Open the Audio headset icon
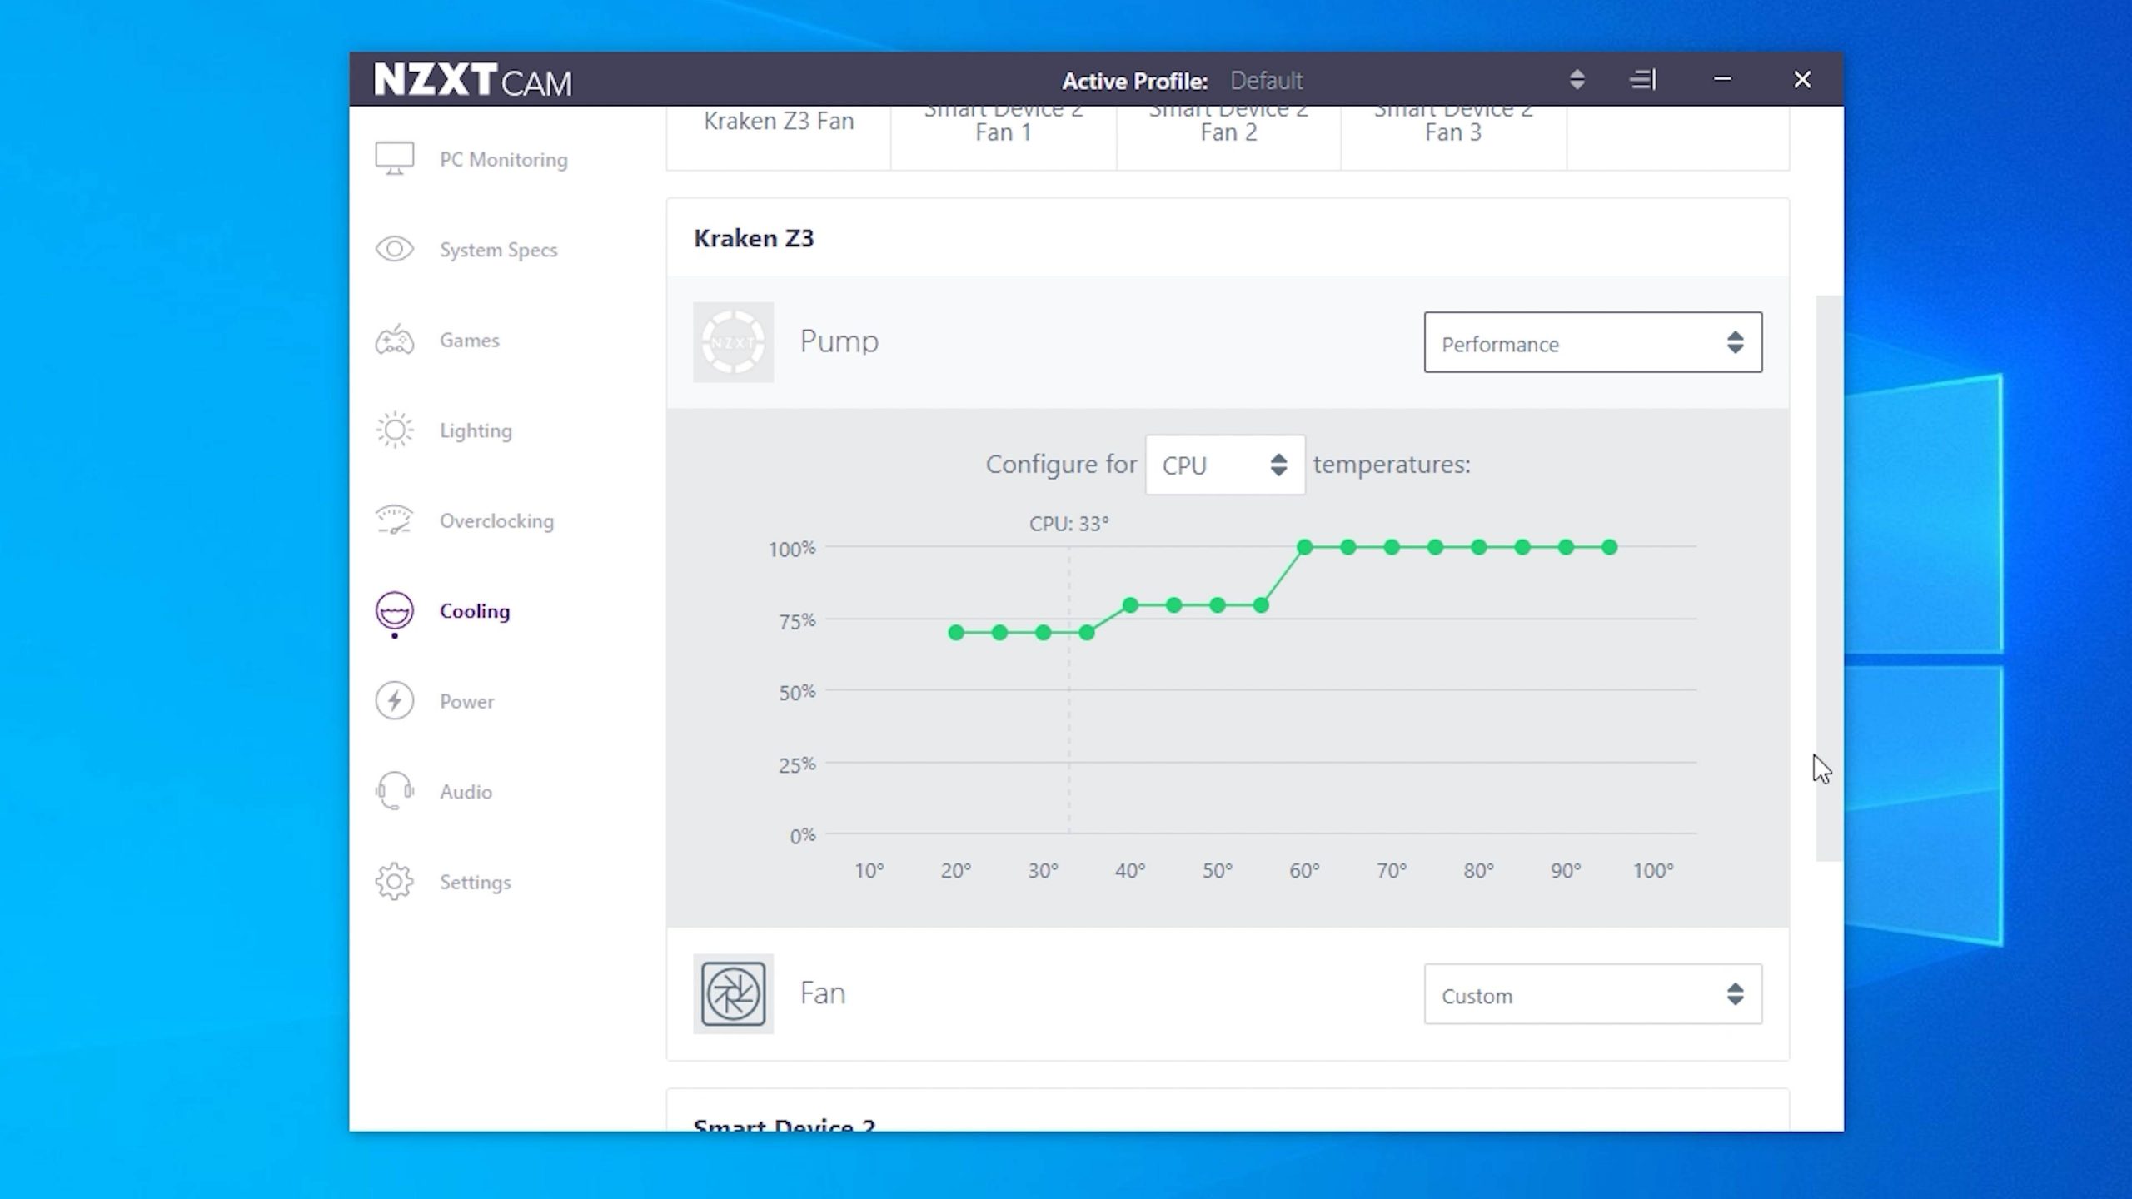Image resolution: width=2132 pixels, height=1199 pixels. [394, 791]
